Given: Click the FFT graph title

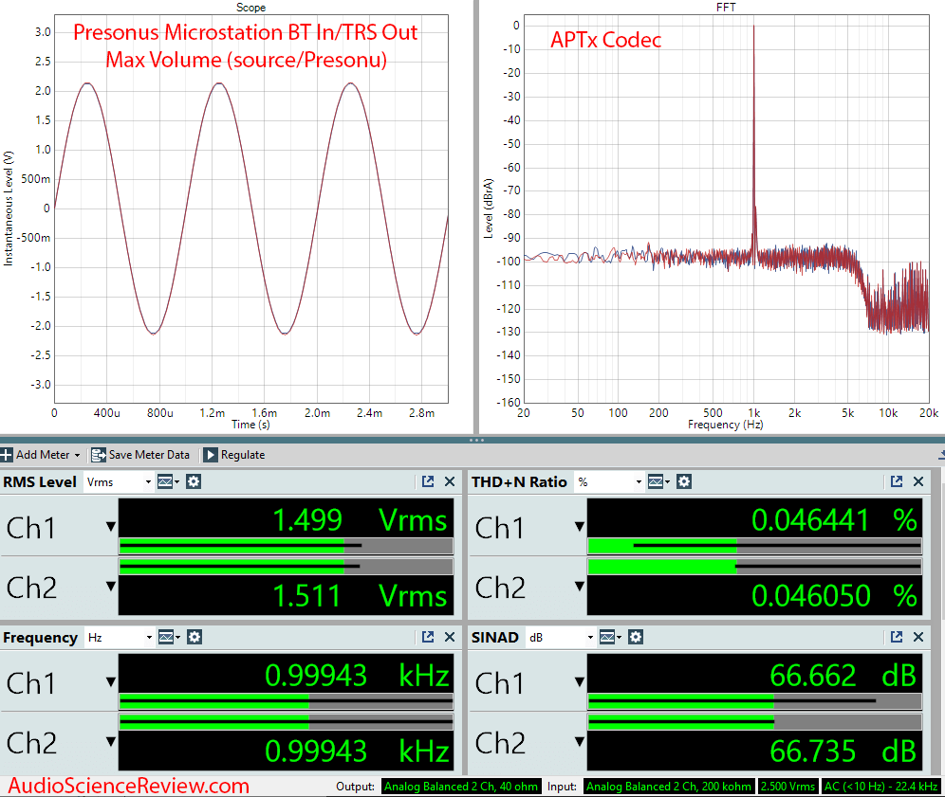Looking at the screenshot, I should pyautogui.click(x=726, y=8).
